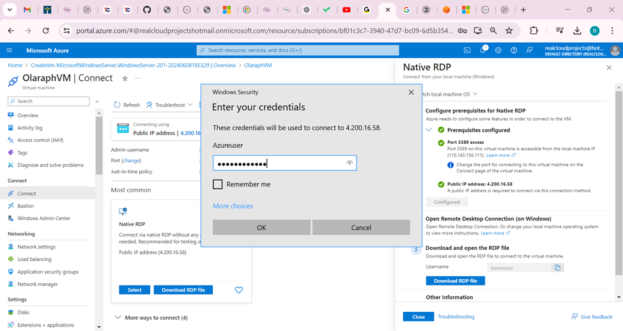Open the switch local machine OS dropdown
The width and height of the screenshot is (623, 331).
450,94
